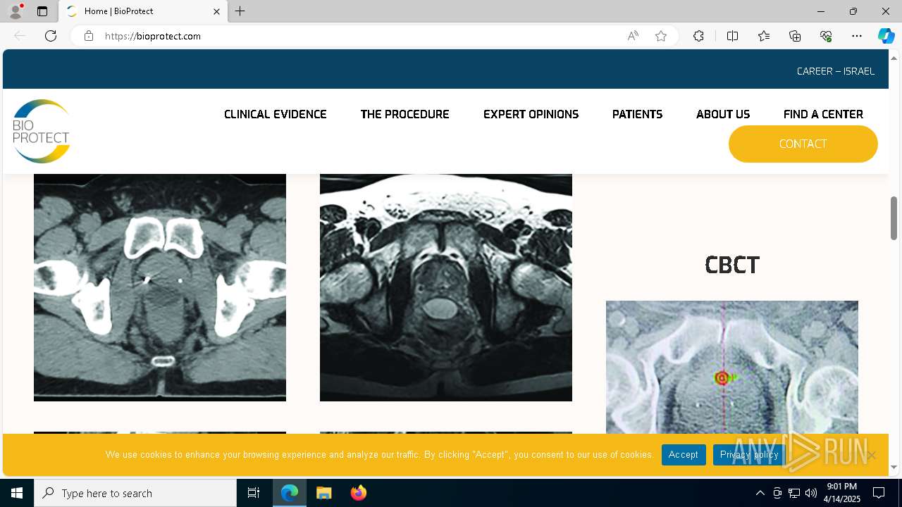Refresh the page
This screenshot has height=507, width=902.
[x=51, y=36]
